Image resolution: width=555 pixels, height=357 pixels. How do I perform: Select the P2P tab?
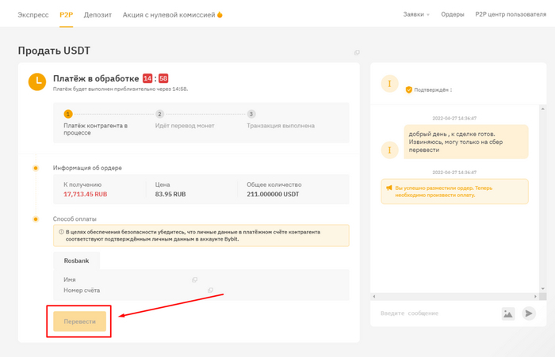click(x=66, y=14)
